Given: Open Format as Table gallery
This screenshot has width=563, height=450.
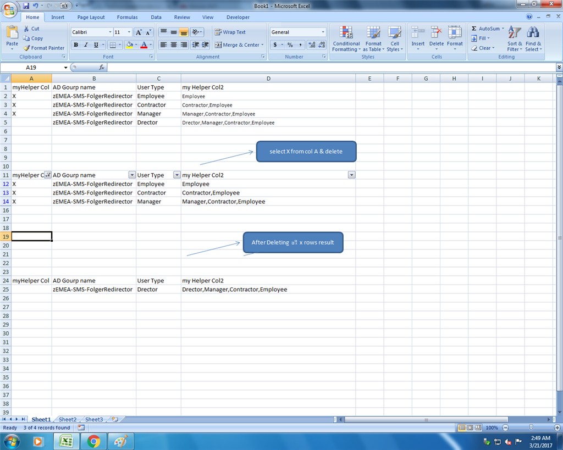Looking at the screenshot, I should click(x=373, y=39).
